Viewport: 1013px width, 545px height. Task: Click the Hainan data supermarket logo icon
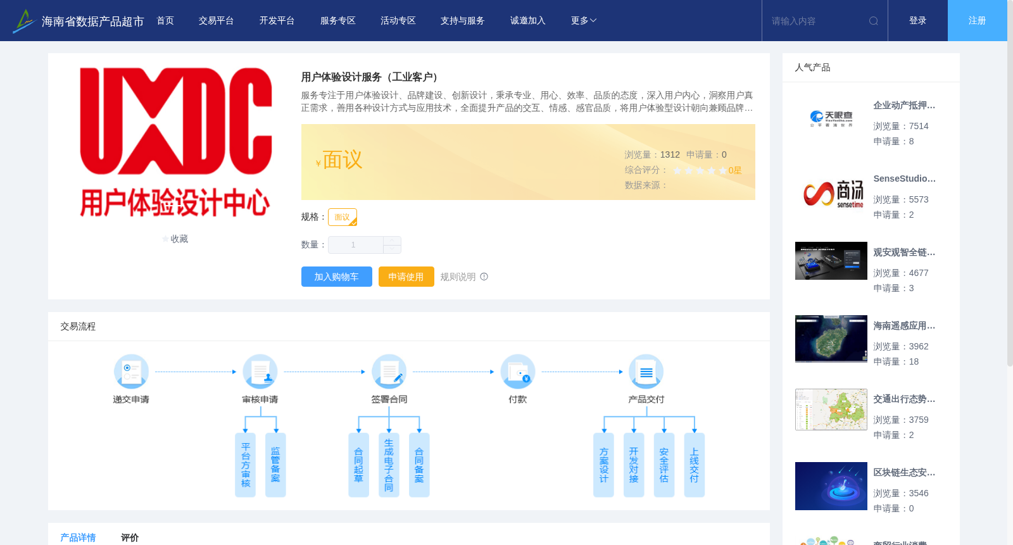[x=23, y=21]
